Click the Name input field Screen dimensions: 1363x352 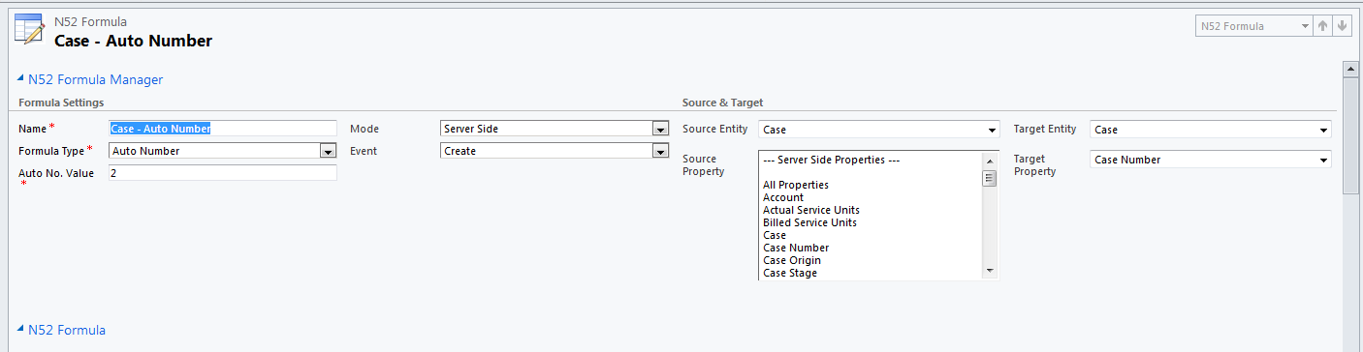[x=222, y=128]
